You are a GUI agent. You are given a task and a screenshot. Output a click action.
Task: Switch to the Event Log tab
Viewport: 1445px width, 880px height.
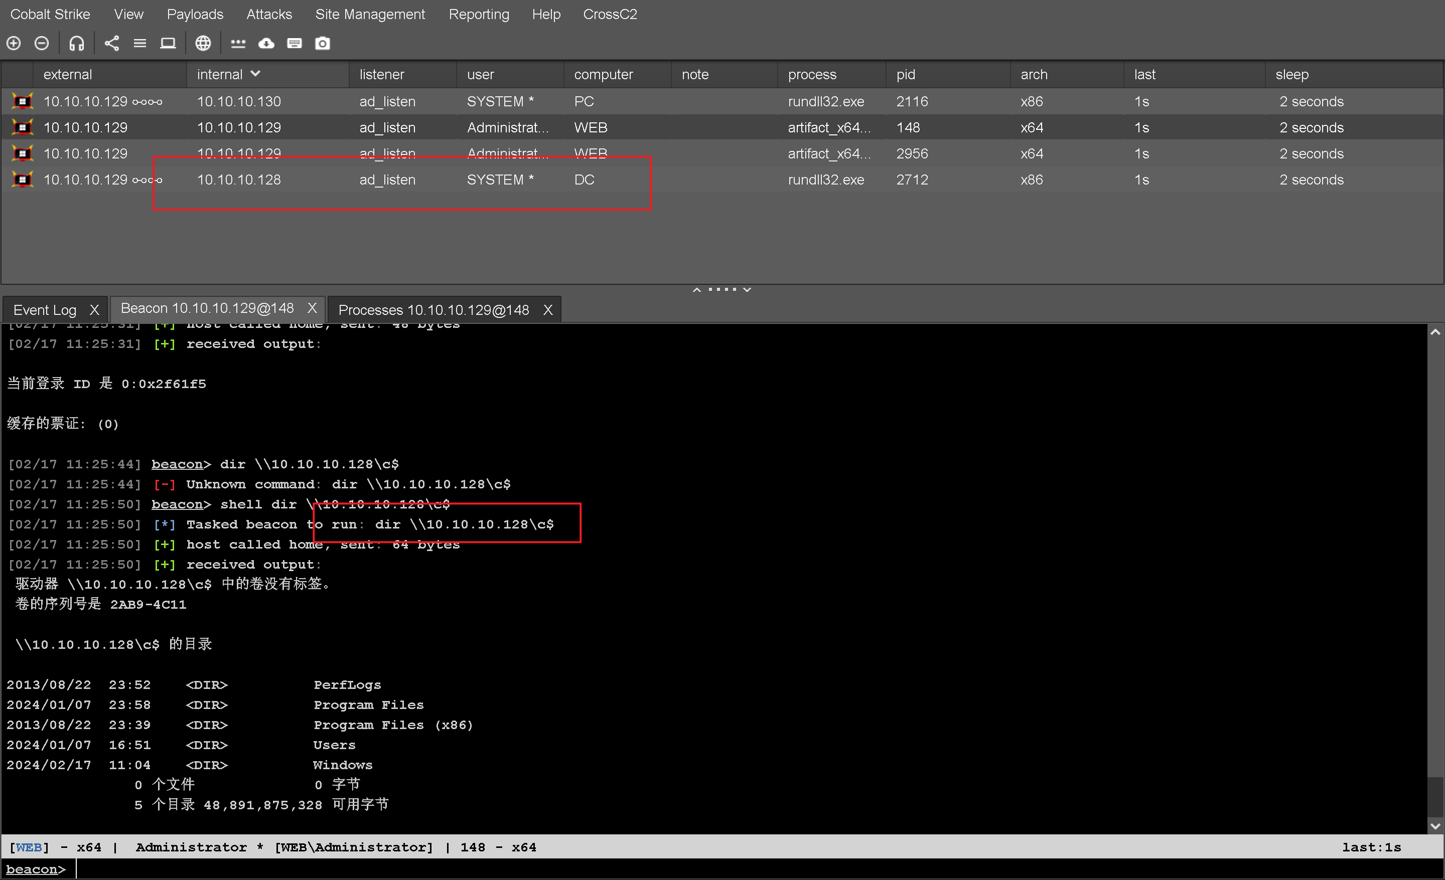pos(45,310)
